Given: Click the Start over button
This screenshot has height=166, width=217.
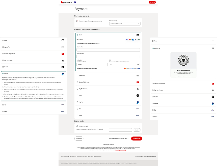Looking at the screenshot, I should pyautogui.click(x=79, y=139).
